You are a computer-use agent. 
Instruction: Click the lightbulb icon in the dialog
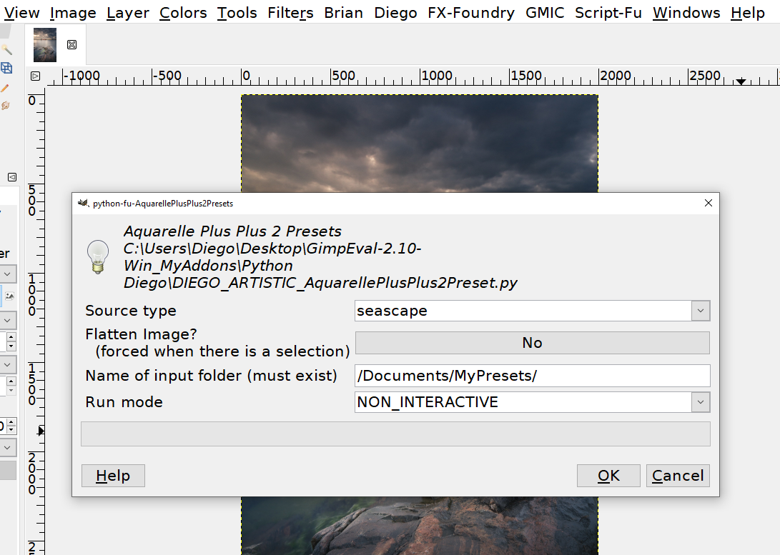(x=98, y=256)
